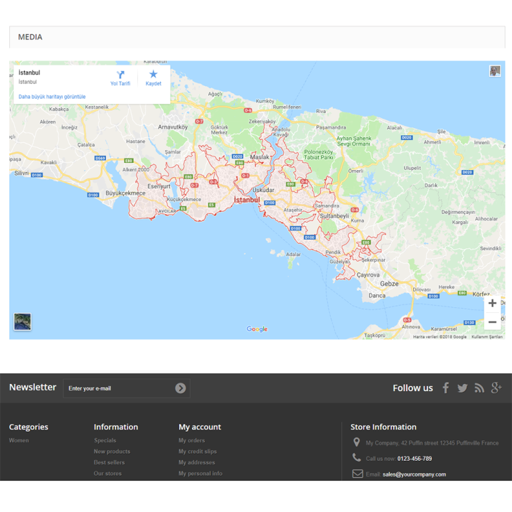
Task: Submit newsletter with the arrow button
Action: click(x=180, y=388)
